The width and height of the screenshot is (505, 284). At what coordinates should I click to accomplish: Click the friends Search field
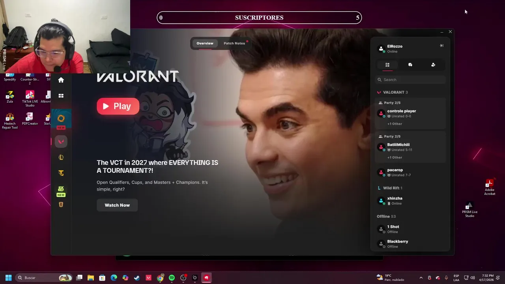tap(410, 80)
